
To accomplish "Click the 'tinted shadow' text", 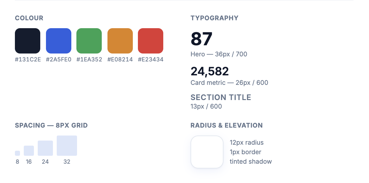I will [x=251, y=161].
